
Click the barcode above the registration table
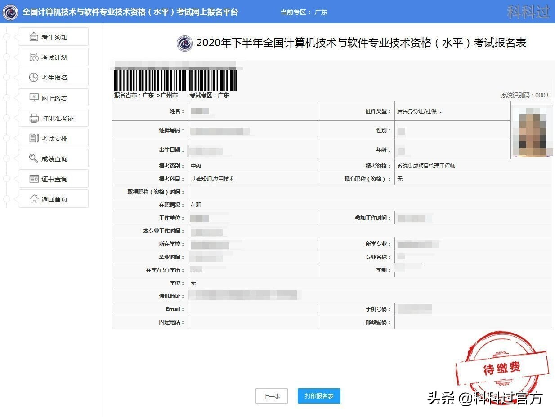175,79
